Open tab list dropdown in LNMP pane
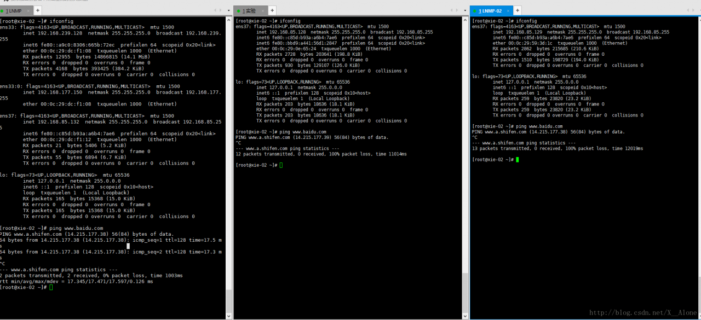701x320 pixels. click(x=228, y=10)
